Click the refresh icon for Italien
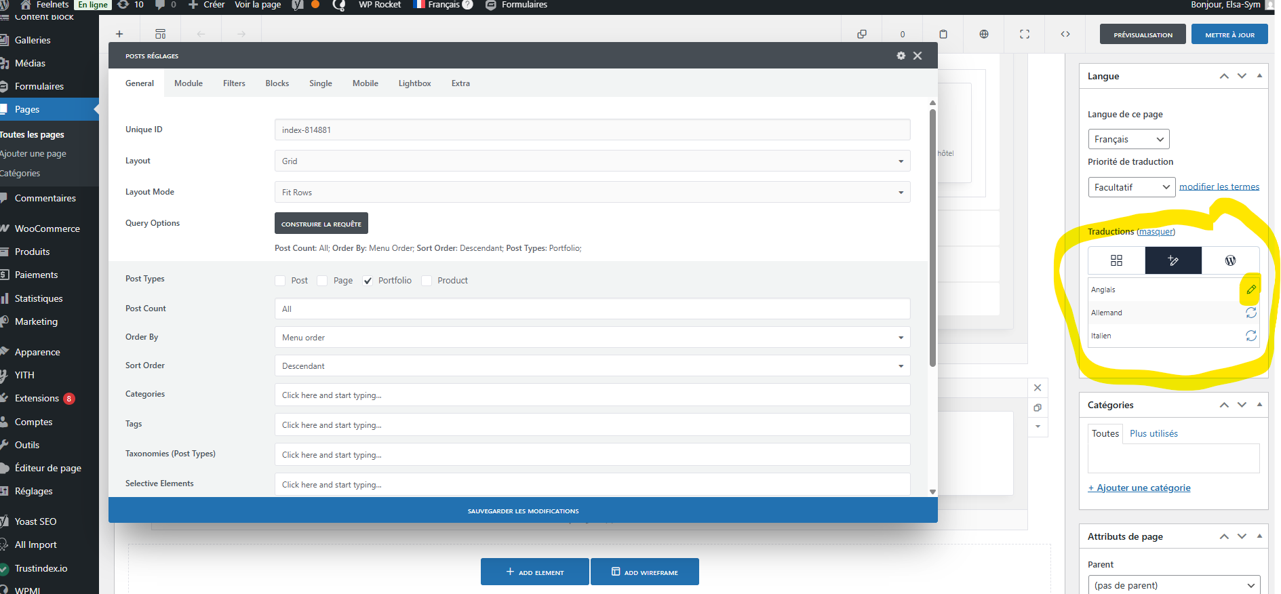The image size is (1281, 594). pos(1251,336)
